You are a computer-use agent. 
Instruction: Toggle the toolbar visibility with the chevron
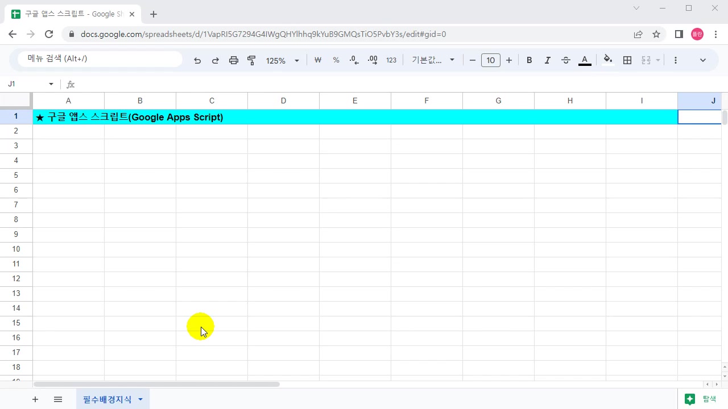(x=702, y=60)
